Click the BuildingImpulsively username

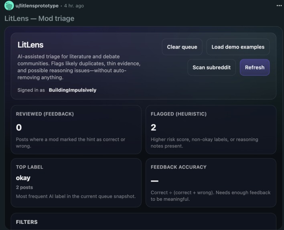tap(73, 90)
